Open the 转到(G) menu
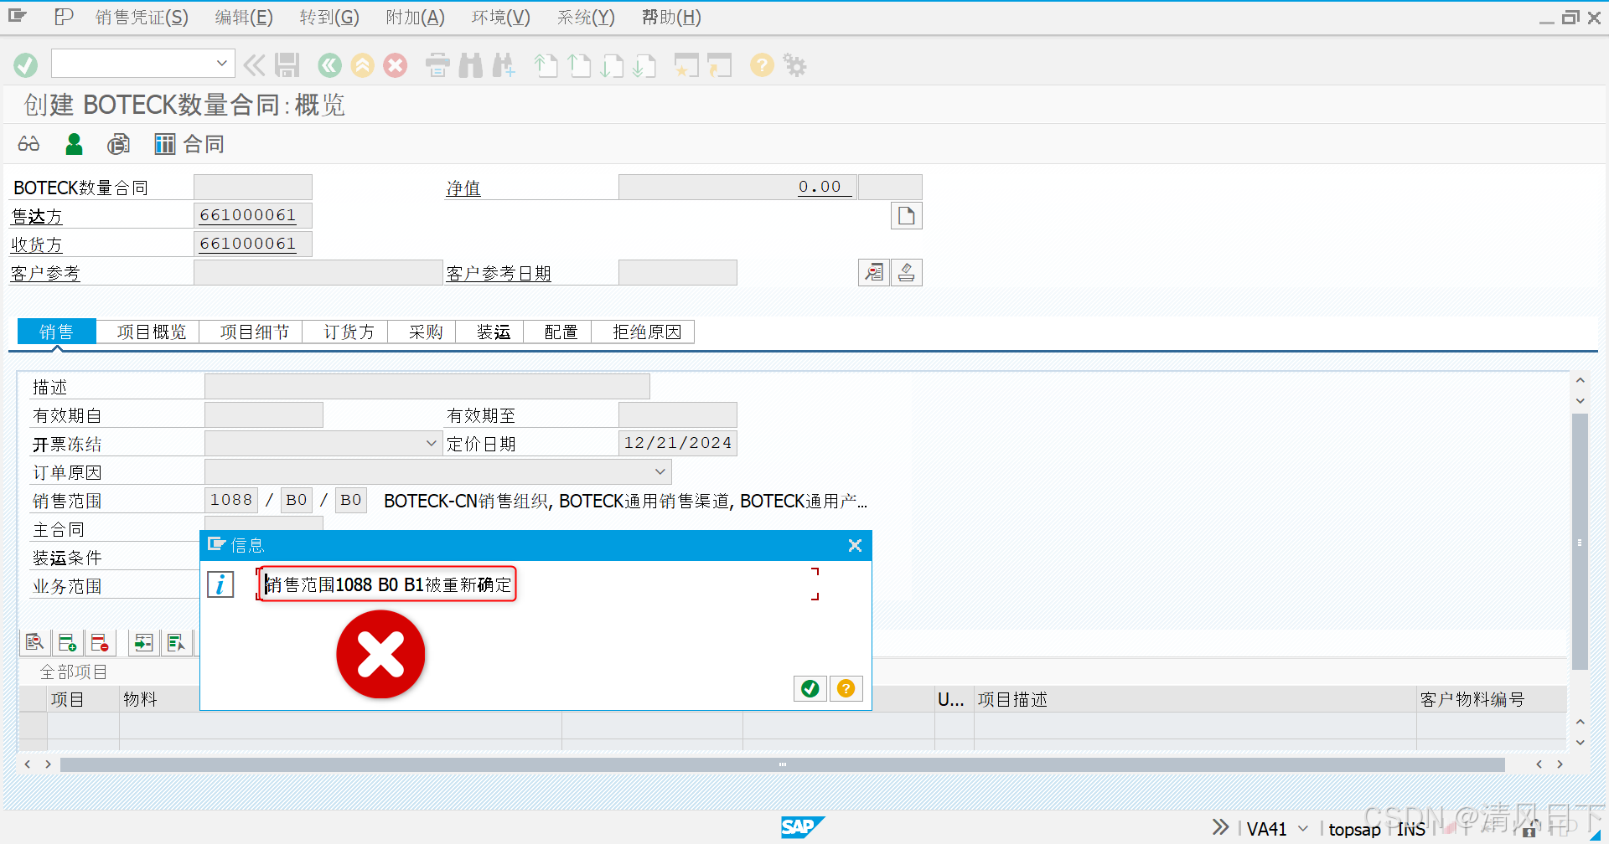 [329, 18]
